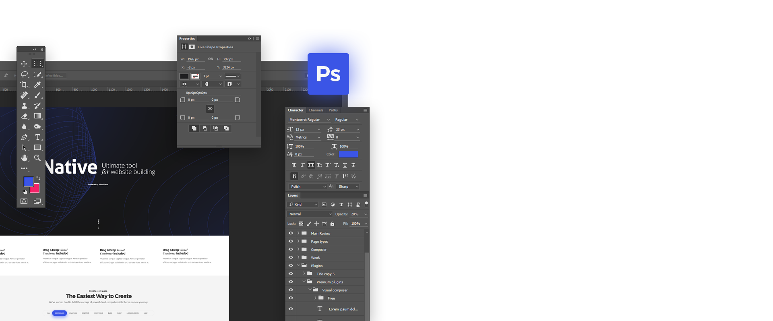Toggle Faux Bold text style

click(x=294, y=165)
